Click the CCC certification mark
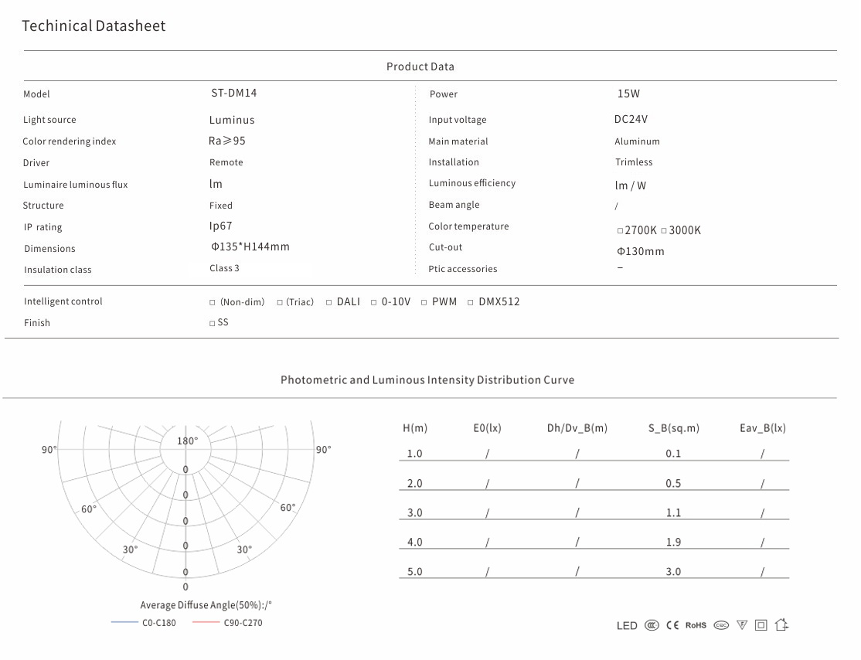861x660 pixels. point(652,625)
